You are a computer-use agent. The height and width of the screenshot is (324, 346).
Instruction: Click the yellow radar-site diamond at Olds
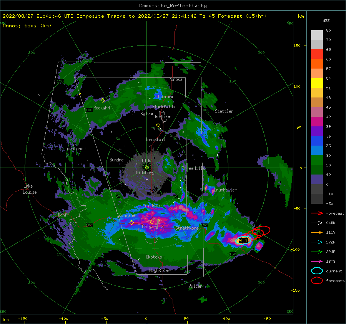pos(147,168)
